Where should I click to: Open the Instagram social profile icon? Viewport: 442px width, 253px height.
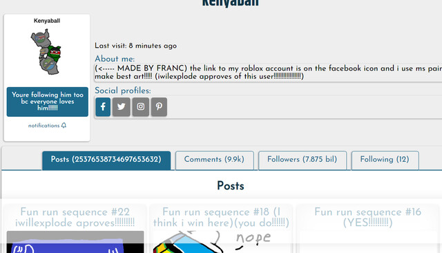click(141, 106)
